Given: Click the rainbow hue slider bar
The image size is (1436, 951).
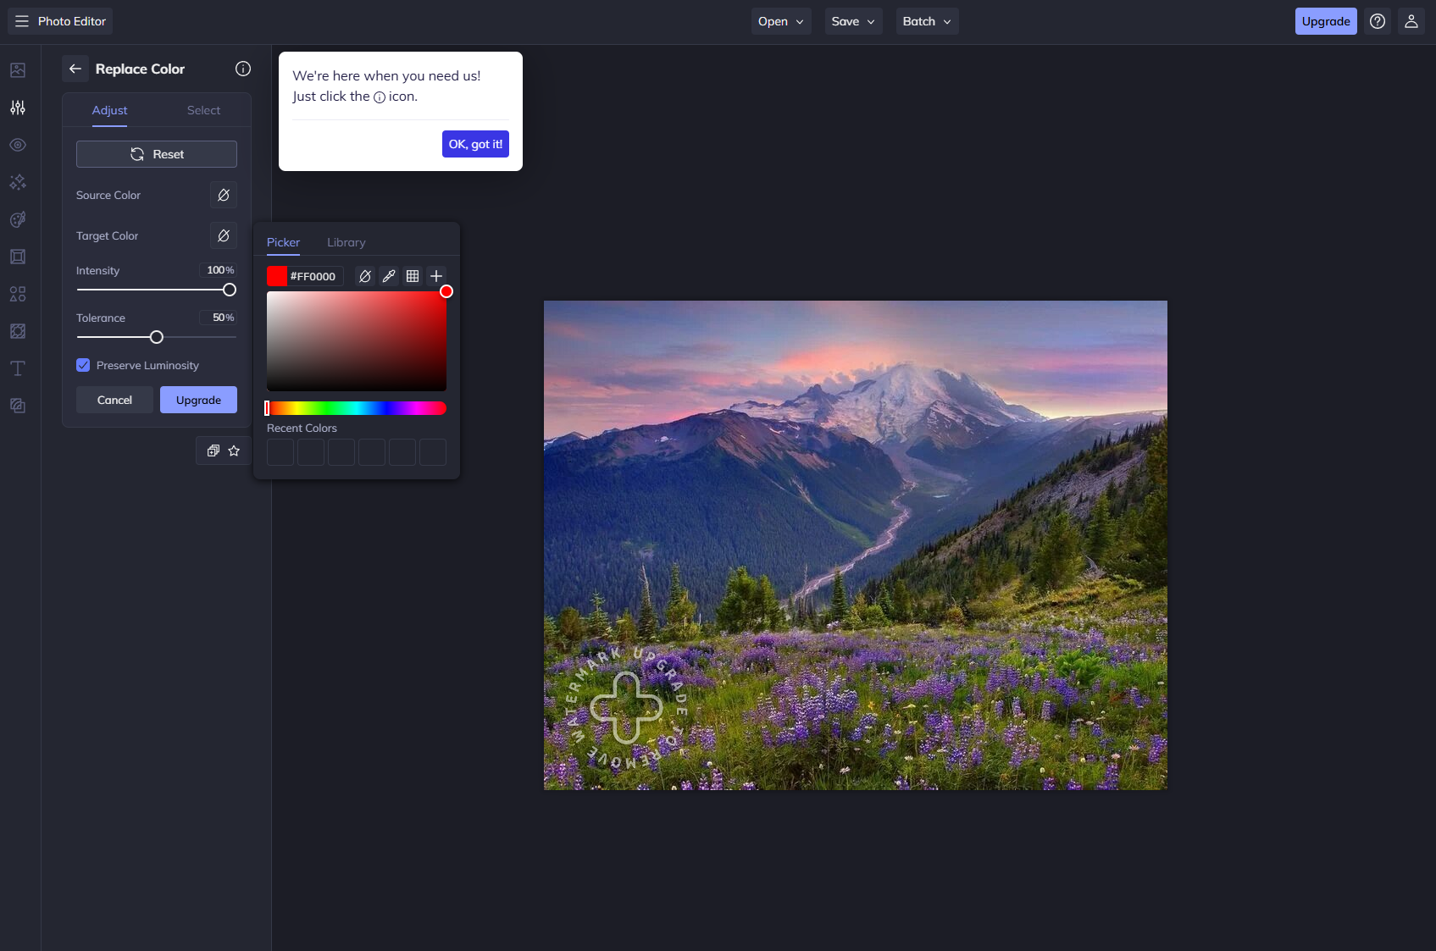Looking at the screenshot, I should pyautogui.click(x=357, y=408).
